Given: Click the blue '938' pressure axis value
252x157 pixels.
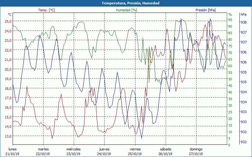Looking at the screenshot, I should tap(243, 22).
